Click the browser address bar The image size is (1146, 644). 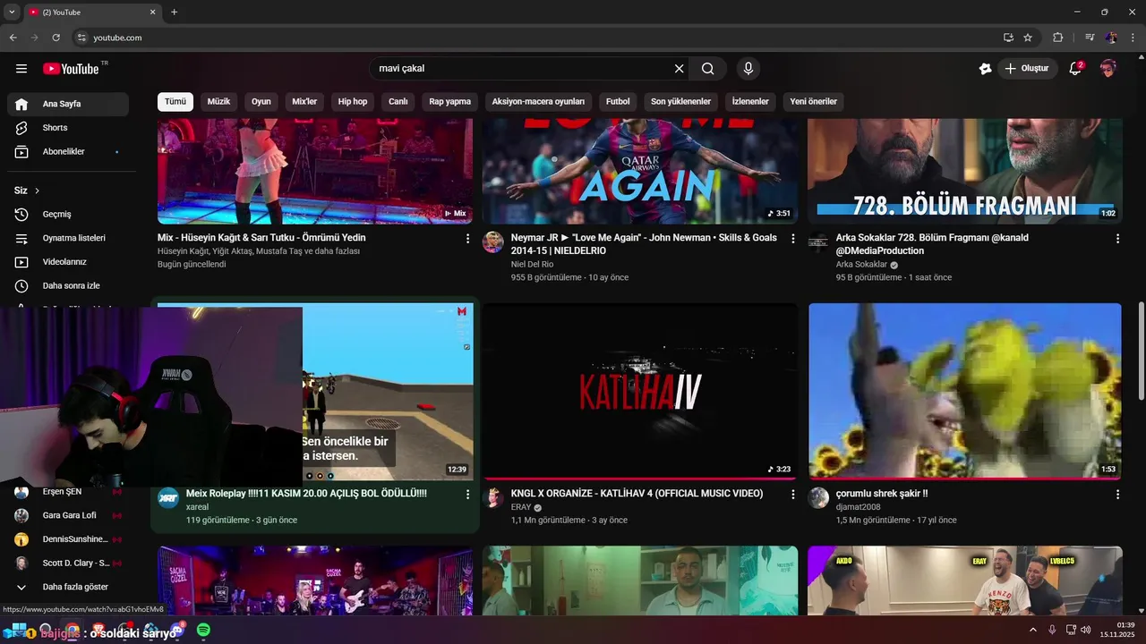537,38
